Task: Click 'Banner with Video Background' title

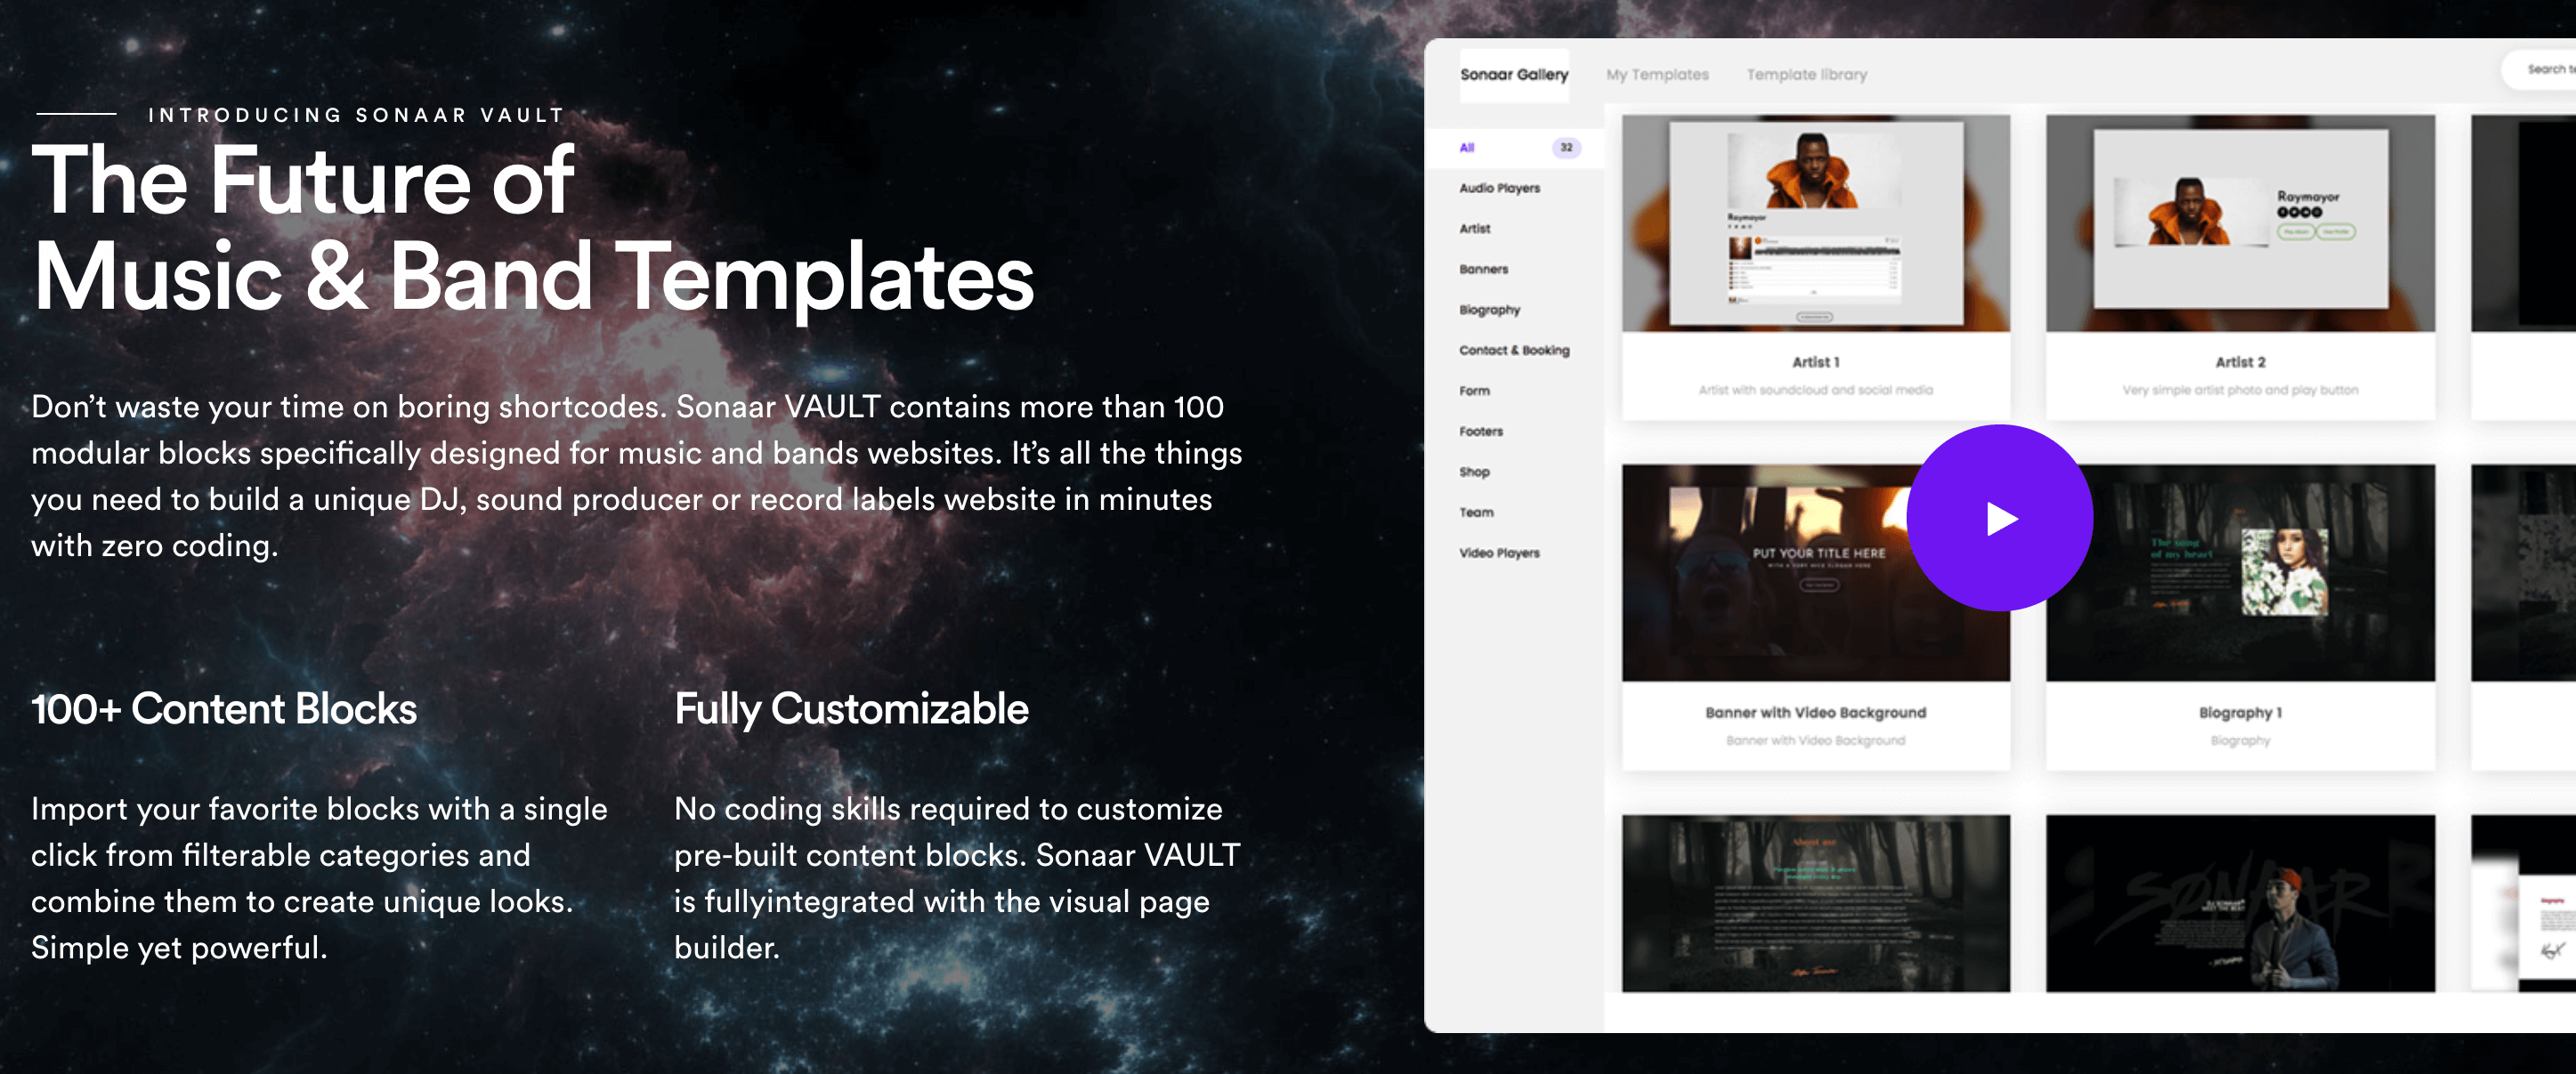Action: tap(1815, 712)
